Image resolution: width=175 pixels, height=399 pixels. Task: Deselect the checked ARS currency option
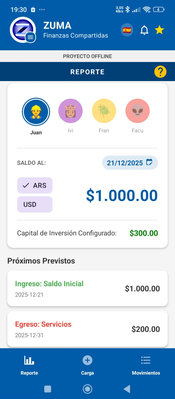click(x=35, y=185)
